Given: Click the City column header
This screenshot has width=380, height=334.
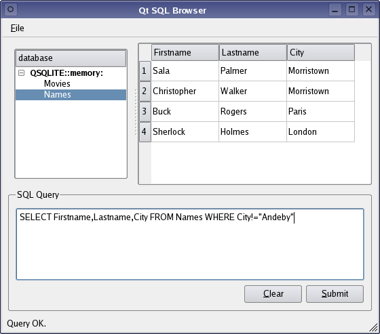Looking at the screenshot, I should (x=321, y=52).
